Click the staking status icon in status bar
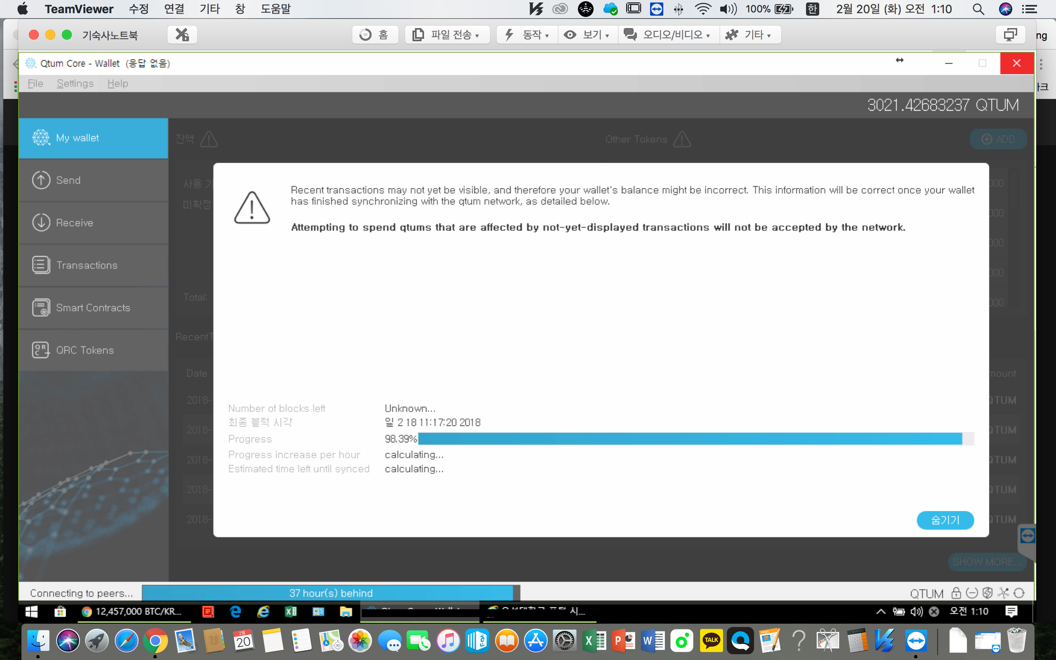Screen dimensions: 1056x660 pos(988,593)
